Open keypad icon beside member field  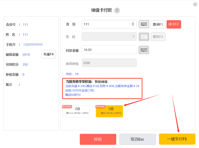[144, 24]
